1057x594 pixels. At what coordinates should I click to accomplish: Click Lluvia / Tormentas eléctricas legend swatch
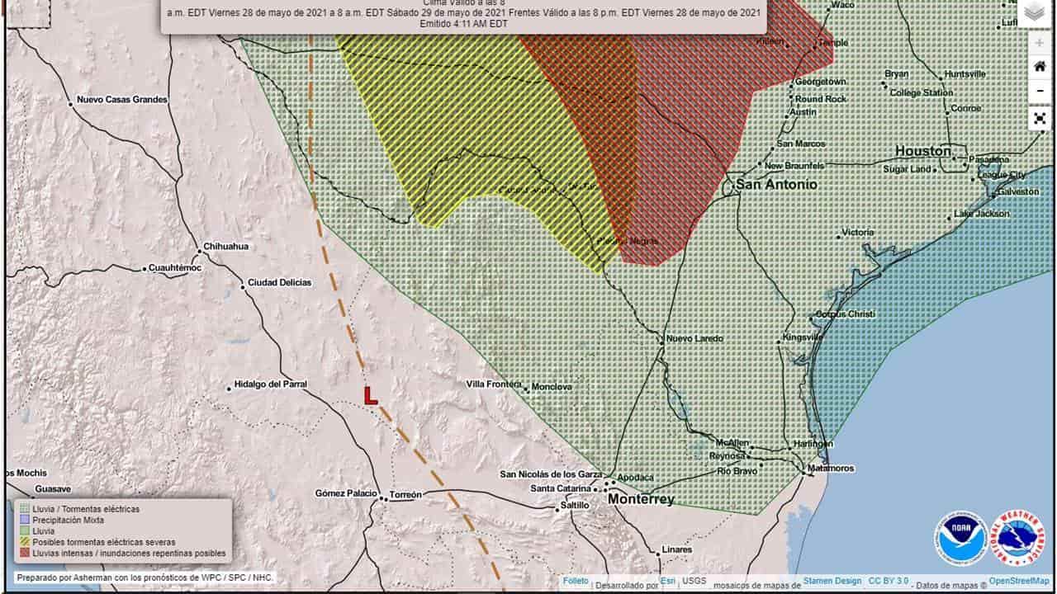click(x=24, y=509)
